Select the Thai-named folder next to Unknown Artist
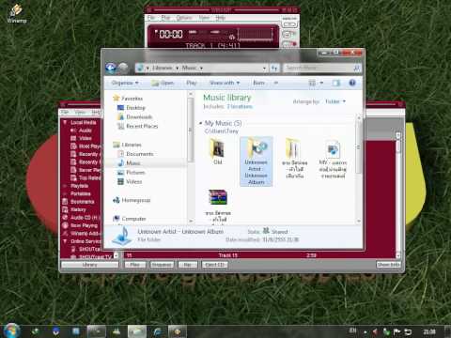Viewport: 451px width, 338px height. (x=294, y=159)
